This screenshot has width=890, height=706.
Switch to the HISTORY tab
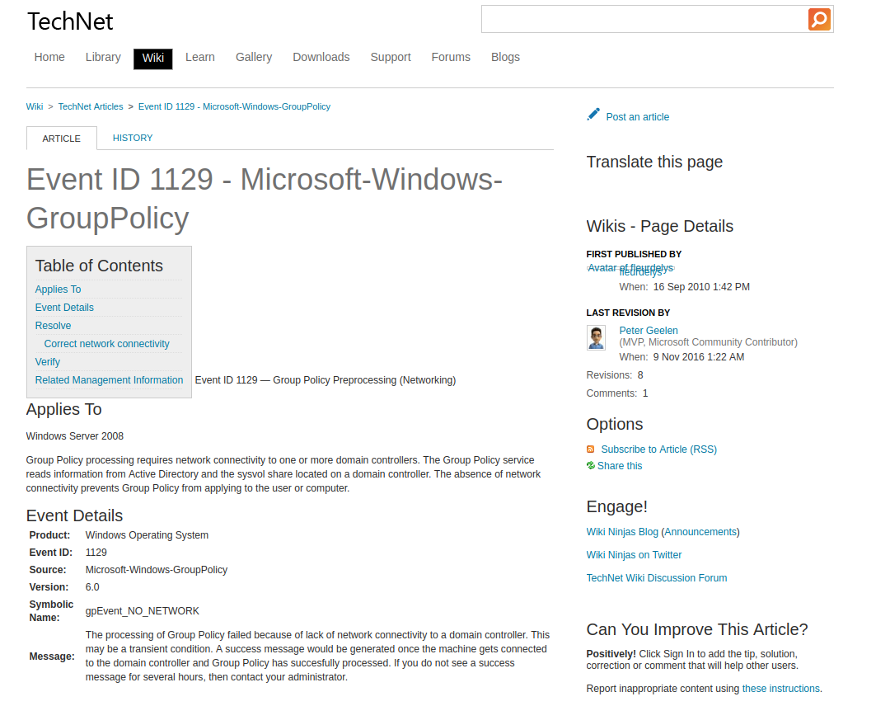133,138
